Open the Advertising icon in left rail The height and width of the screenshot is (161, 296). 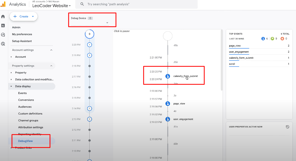point(3,44)
